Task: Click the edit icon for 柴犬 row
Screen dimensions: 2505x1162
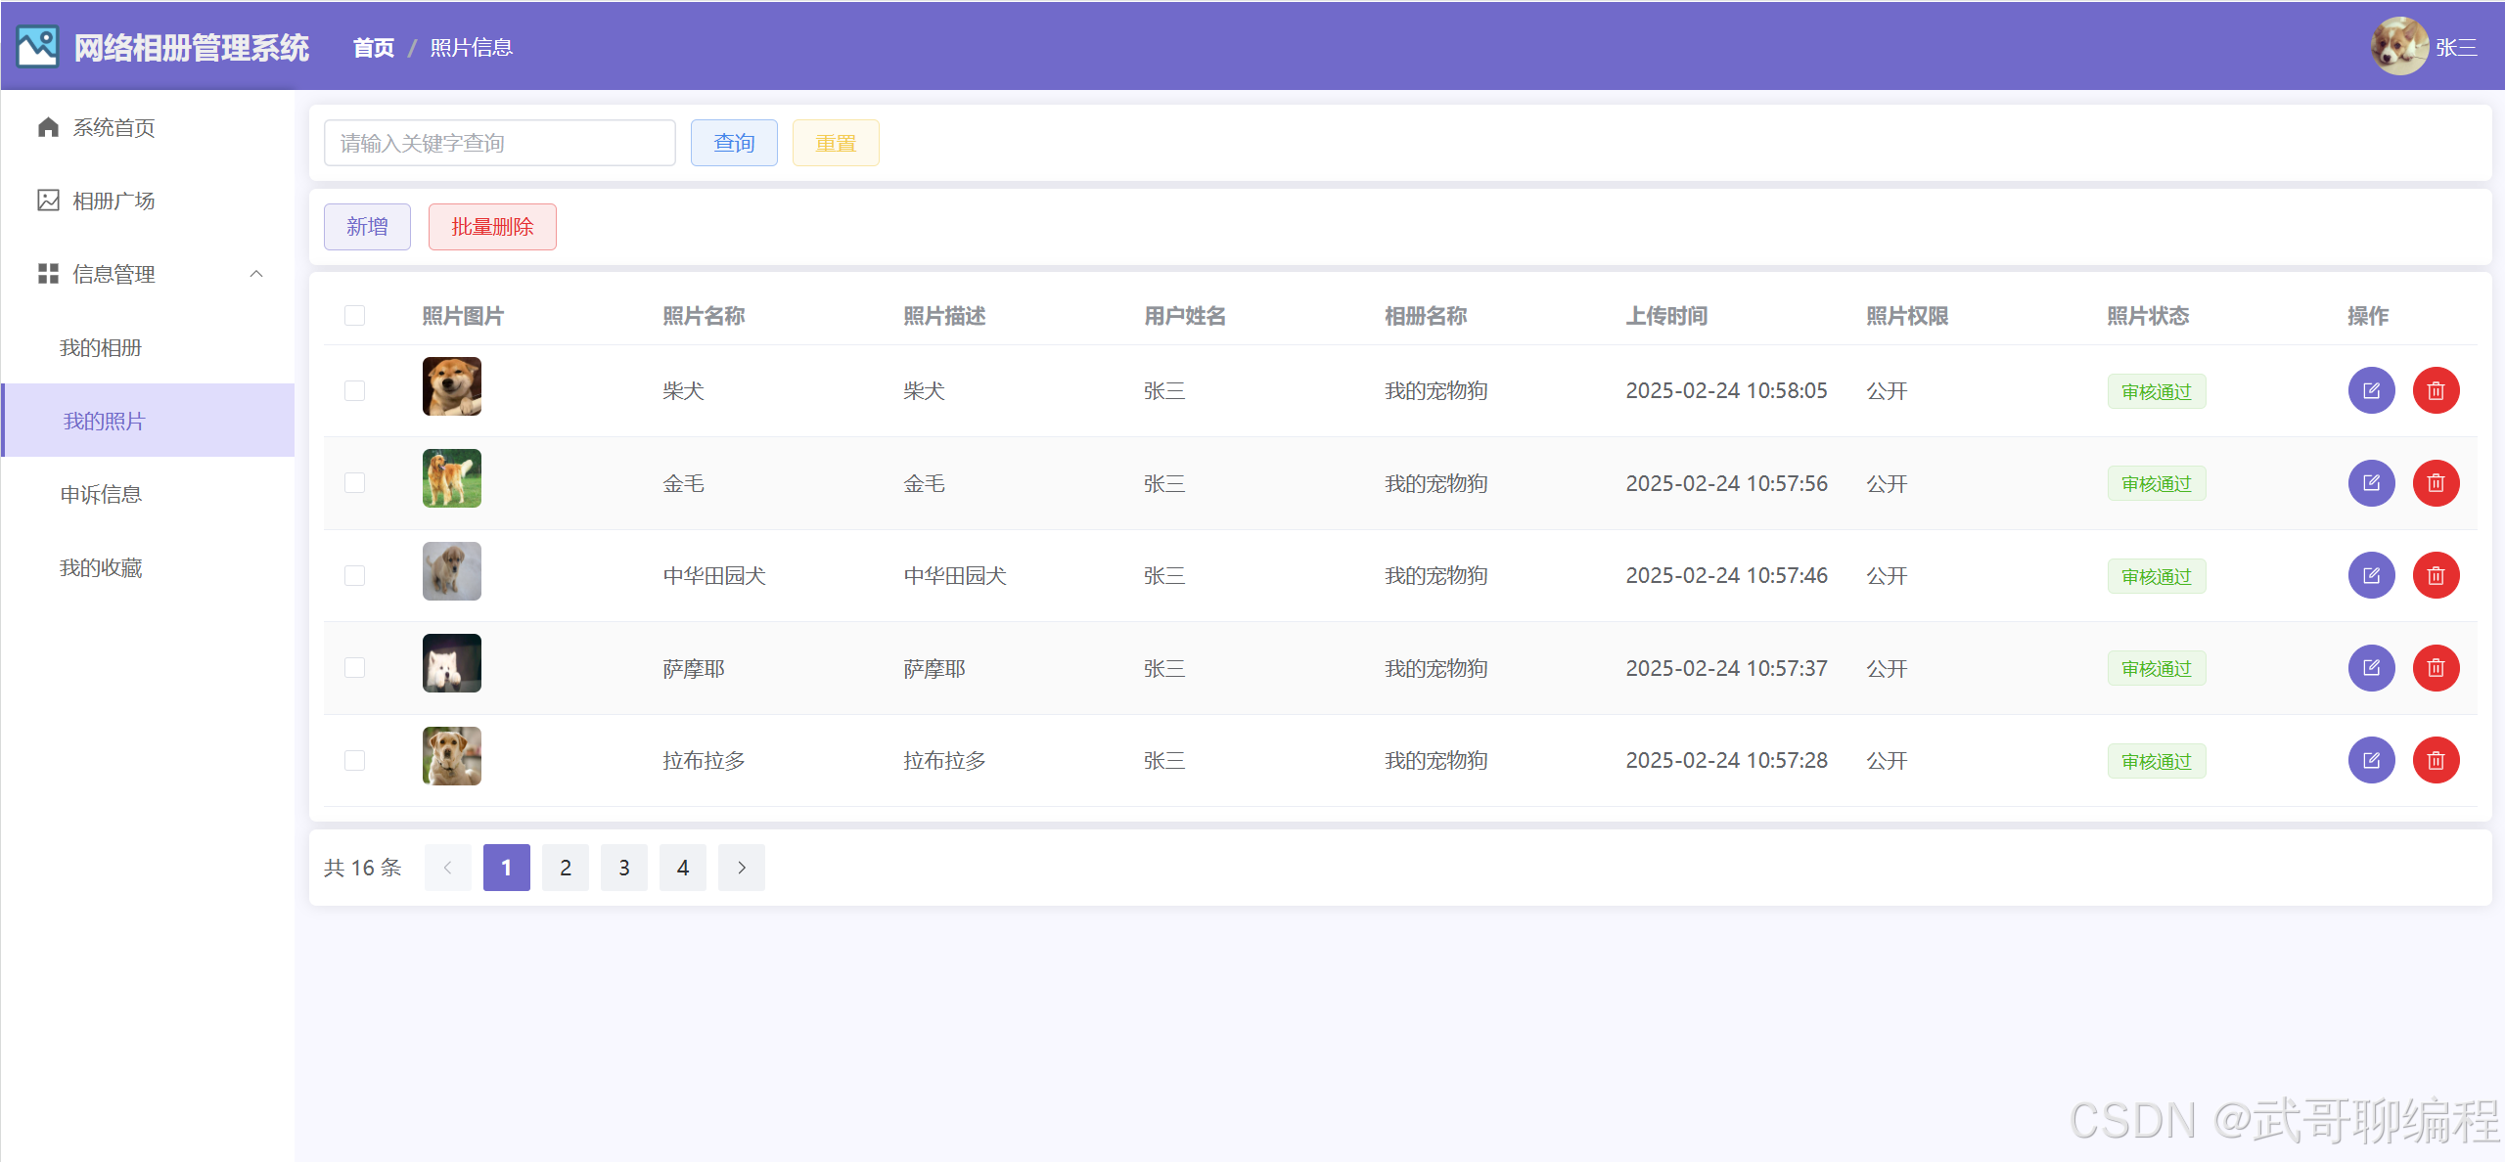Action: coord(2370,390)
